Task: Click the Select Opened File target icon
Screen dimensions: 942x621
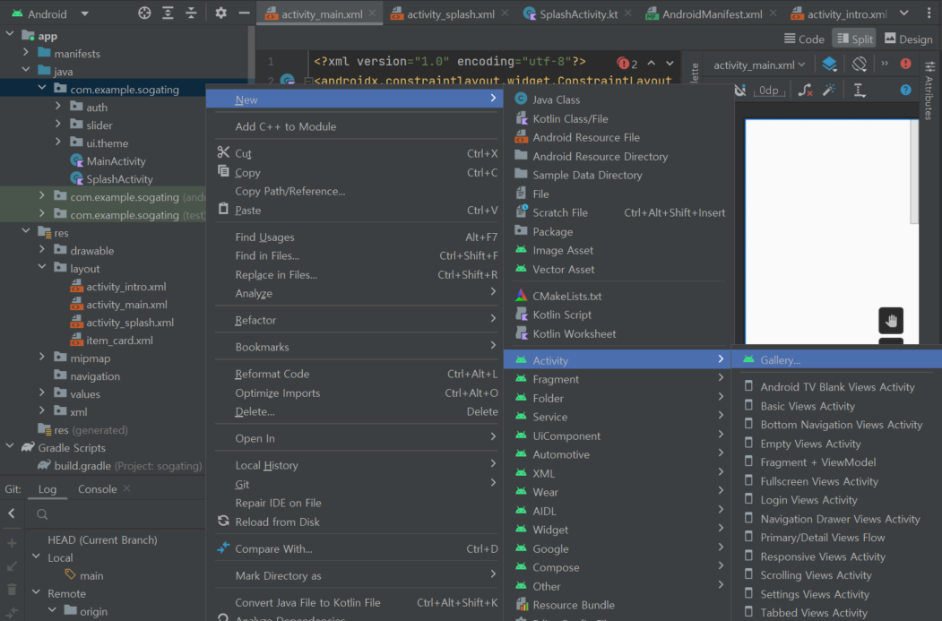Action: coord(144,13)
